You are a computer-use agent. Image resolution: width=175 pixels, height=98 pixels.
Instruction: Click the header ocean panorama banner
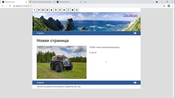pos(86,22)
